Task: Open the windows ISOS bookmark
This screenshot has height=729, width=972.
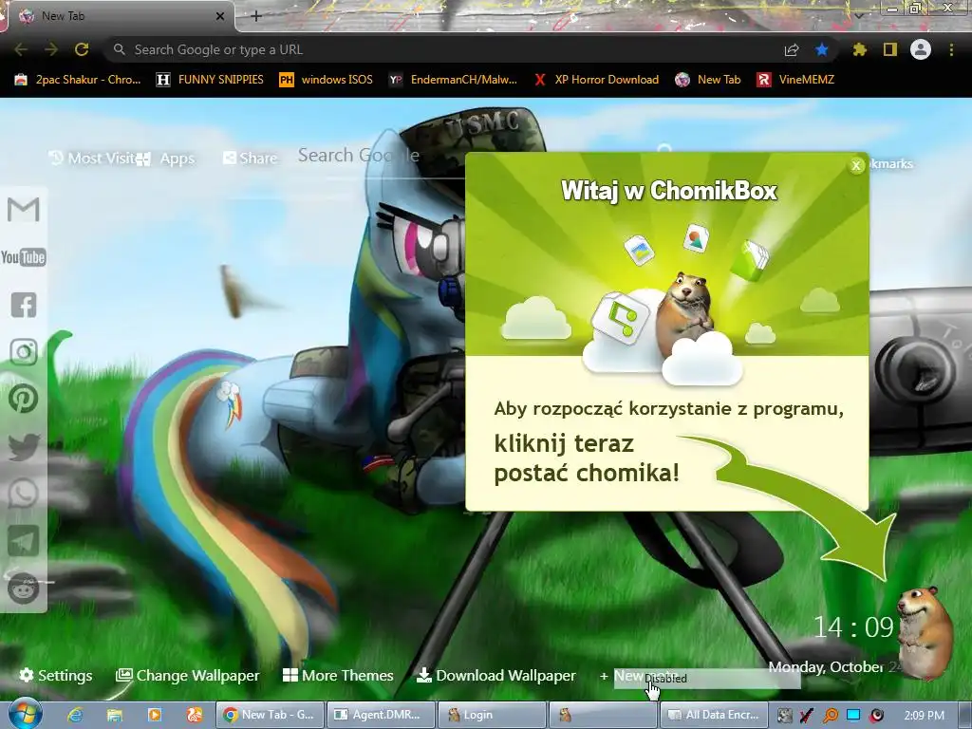Action: [327, 80]
